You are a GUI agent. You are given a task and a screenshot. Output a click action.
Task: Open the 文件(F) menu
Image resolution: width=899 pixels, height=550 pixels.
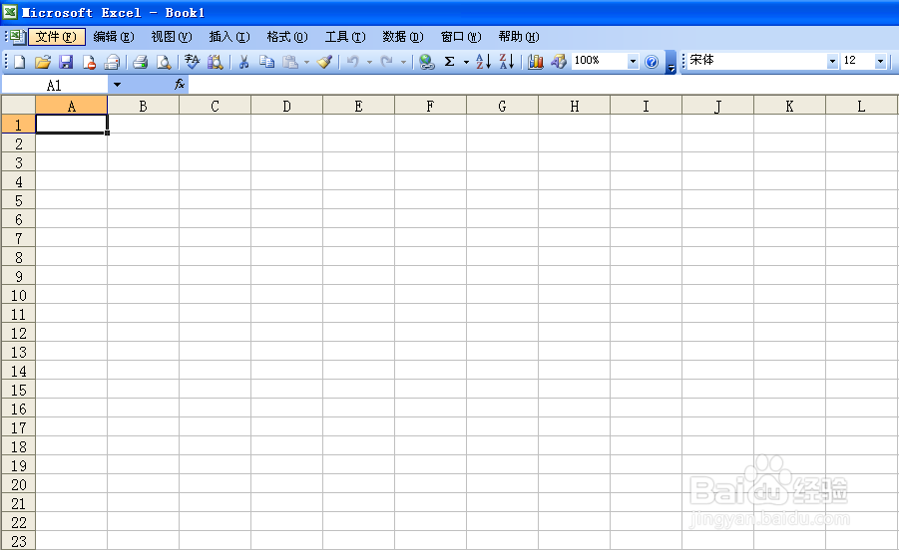pyautogui.click(x=56, y=37)
